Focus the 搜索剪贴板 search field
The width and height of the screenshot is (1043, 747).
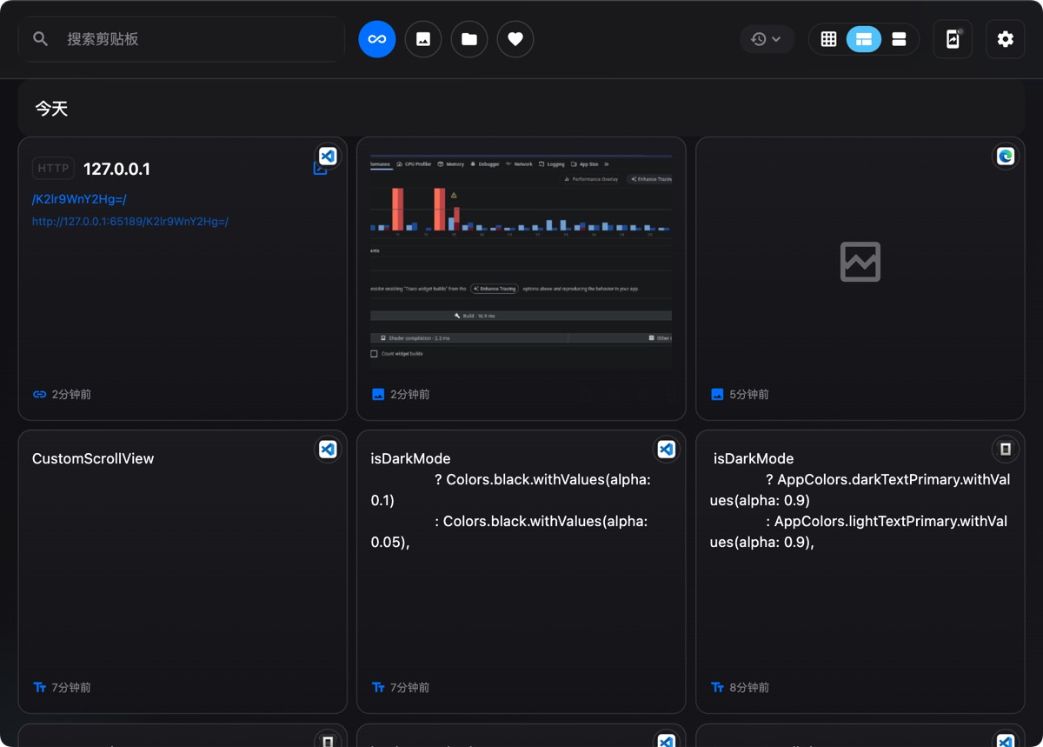pyautogui.click(x=181, y=39)
